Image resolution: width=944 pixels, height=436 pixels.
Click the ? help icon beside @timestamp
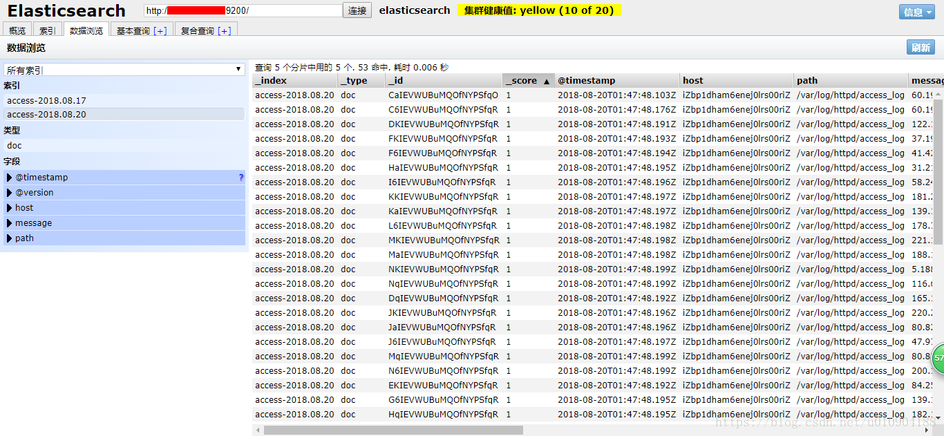click(x=240, y=178)
